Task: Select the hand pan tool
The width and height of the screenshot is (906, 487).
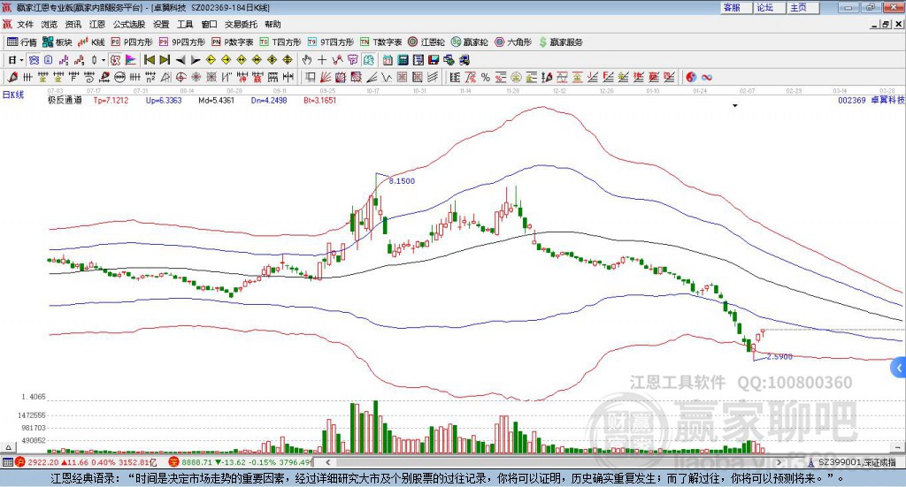Action: coord(307,60)
